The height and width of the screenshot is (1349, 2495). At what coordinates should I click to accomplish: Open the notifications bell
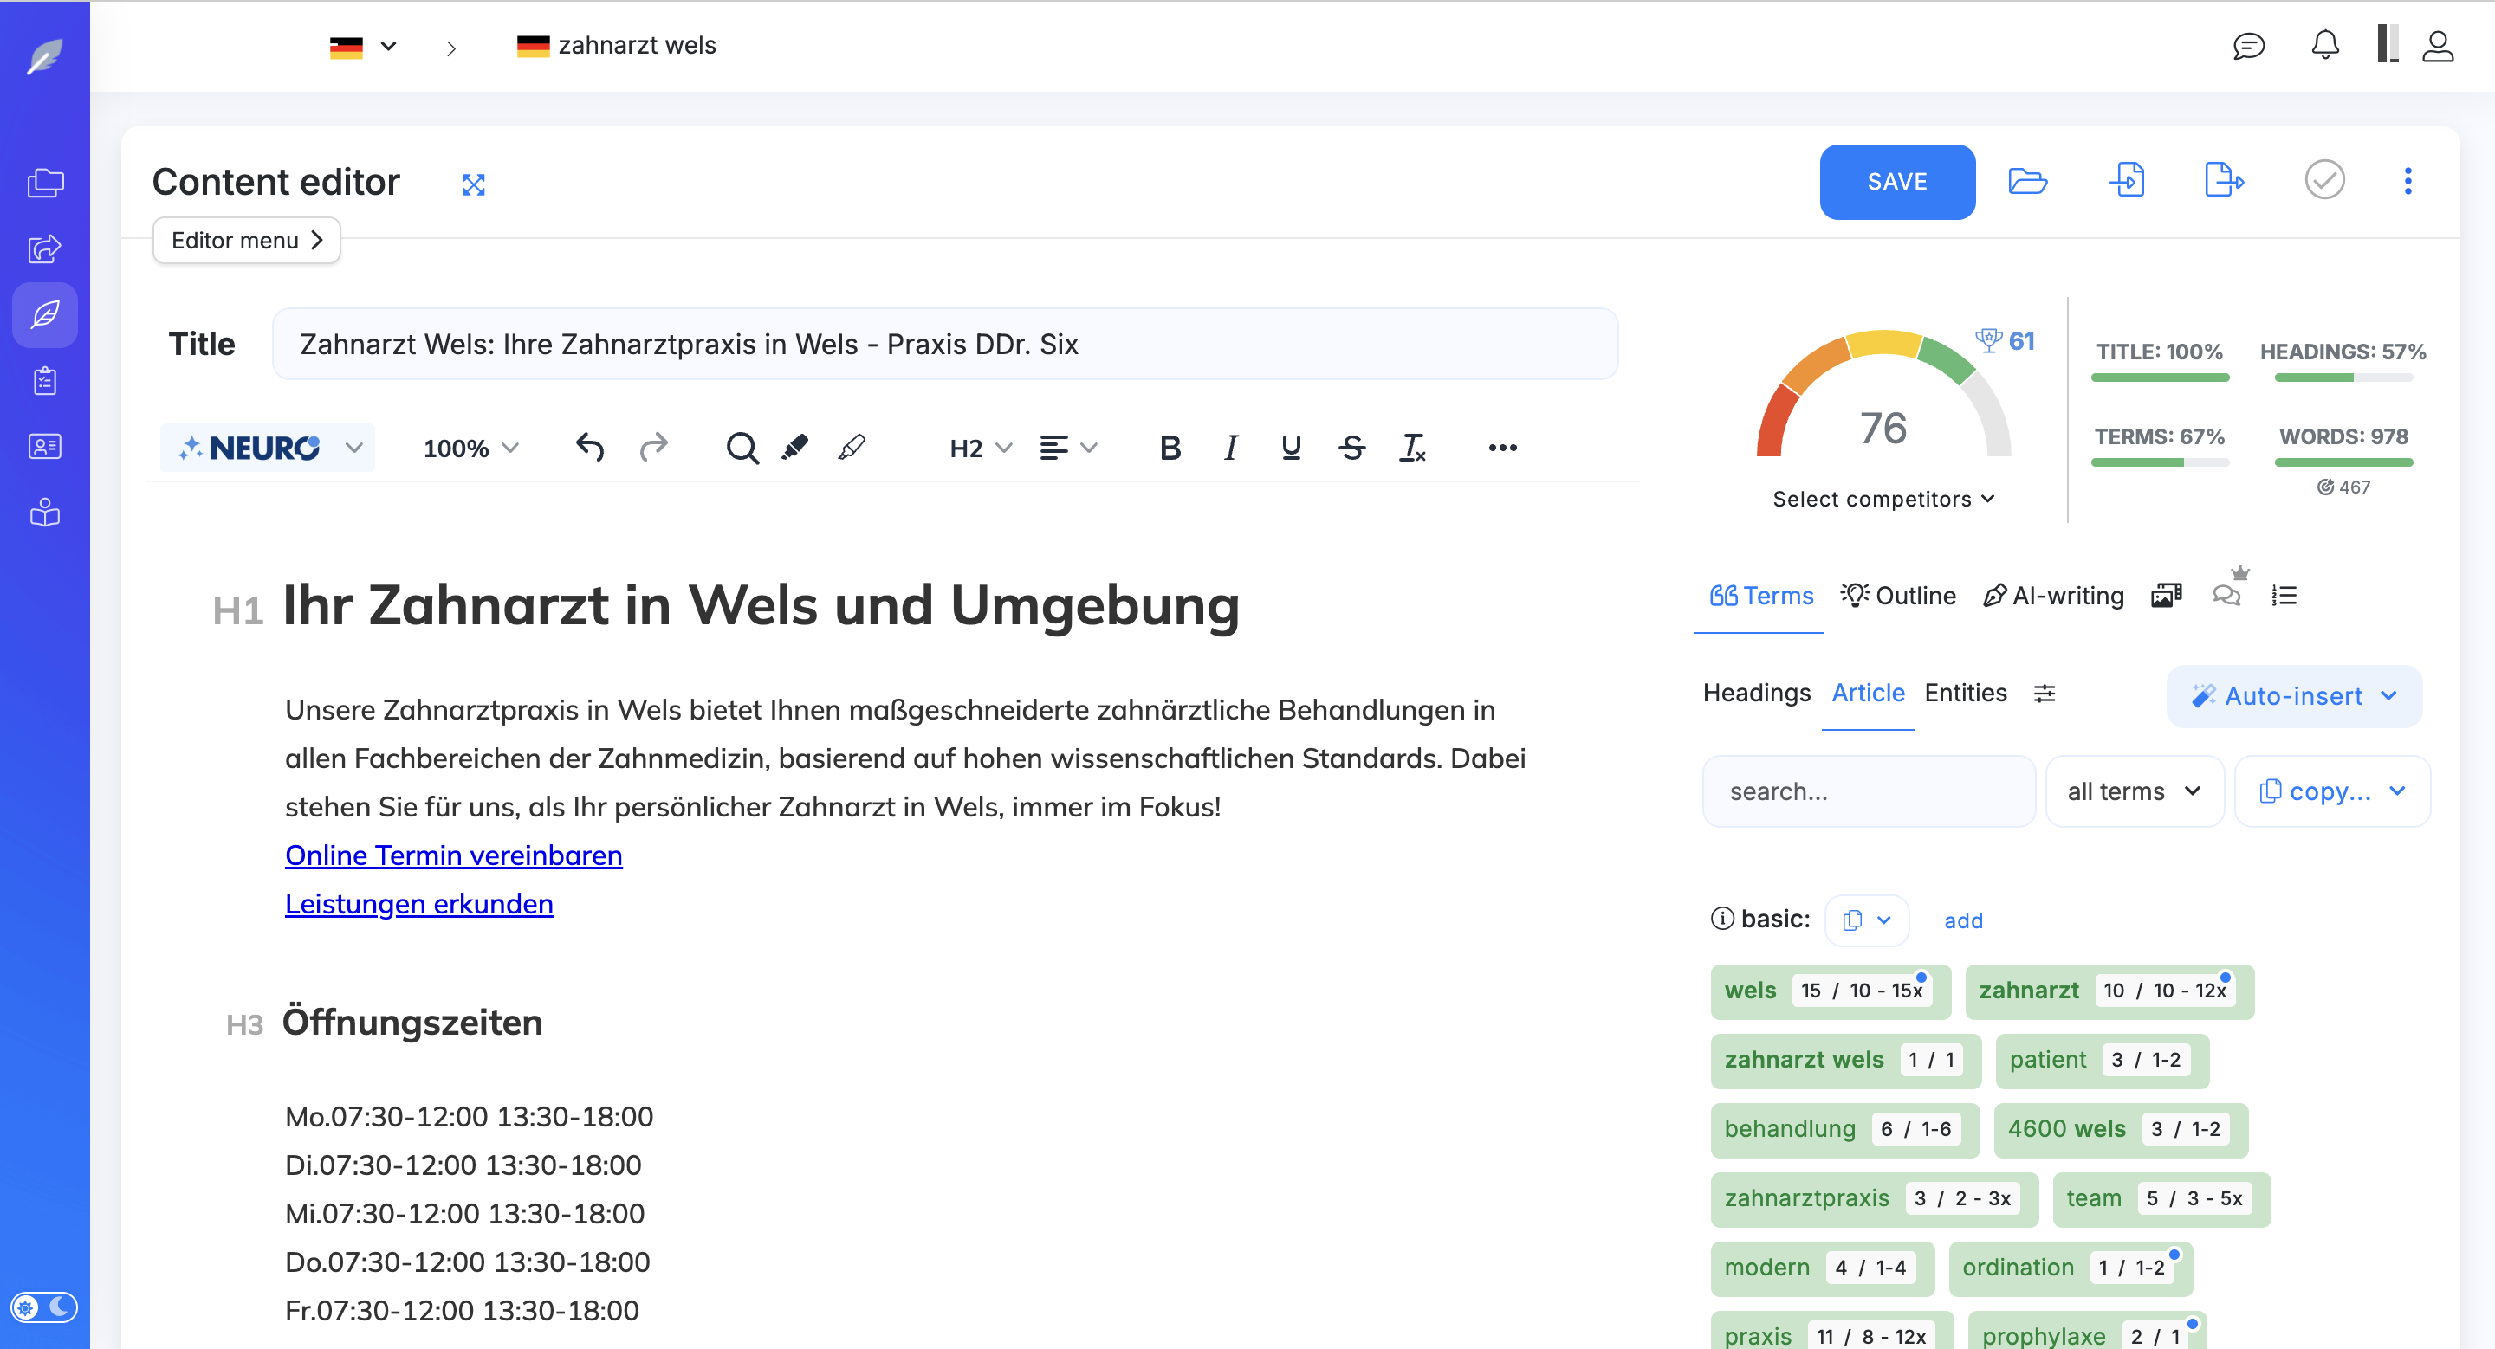click(2324, 46)
